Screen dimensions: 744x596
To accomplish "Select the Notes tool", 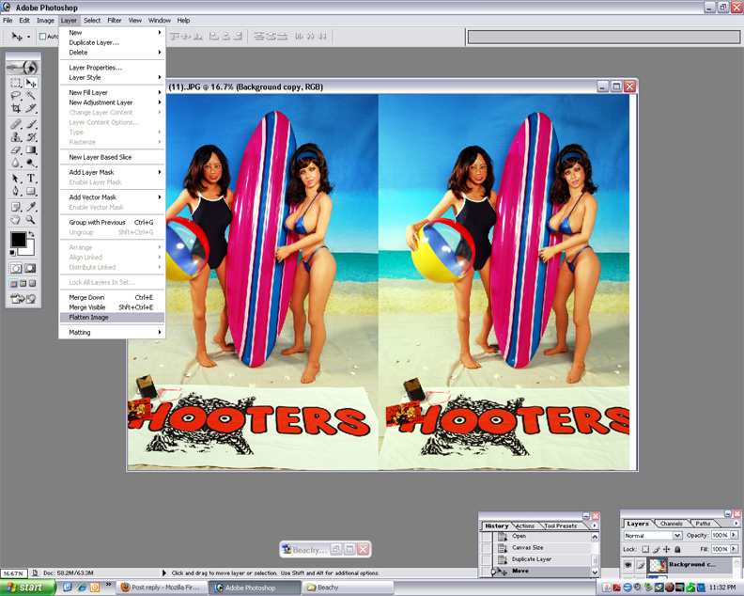I will coord(16,207).
